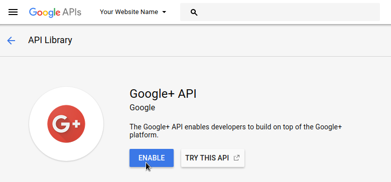The image size is (391, 182).
Task: Click the Google+ API title
Action: (163, 94)
